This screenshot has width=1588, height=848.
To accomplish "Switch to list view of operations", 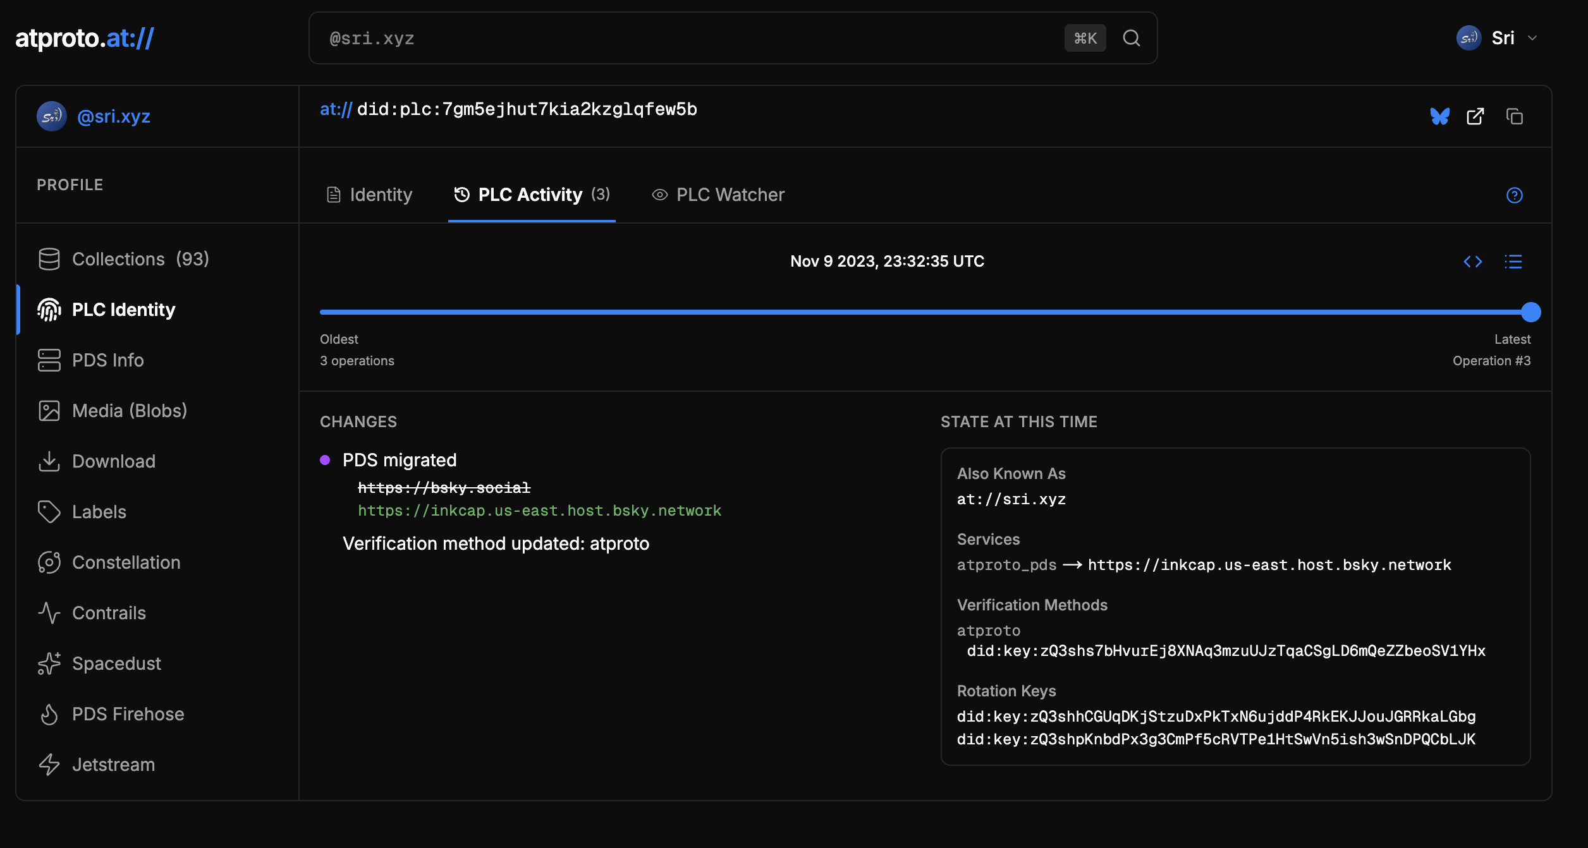I will click(x=1513, y=262).
